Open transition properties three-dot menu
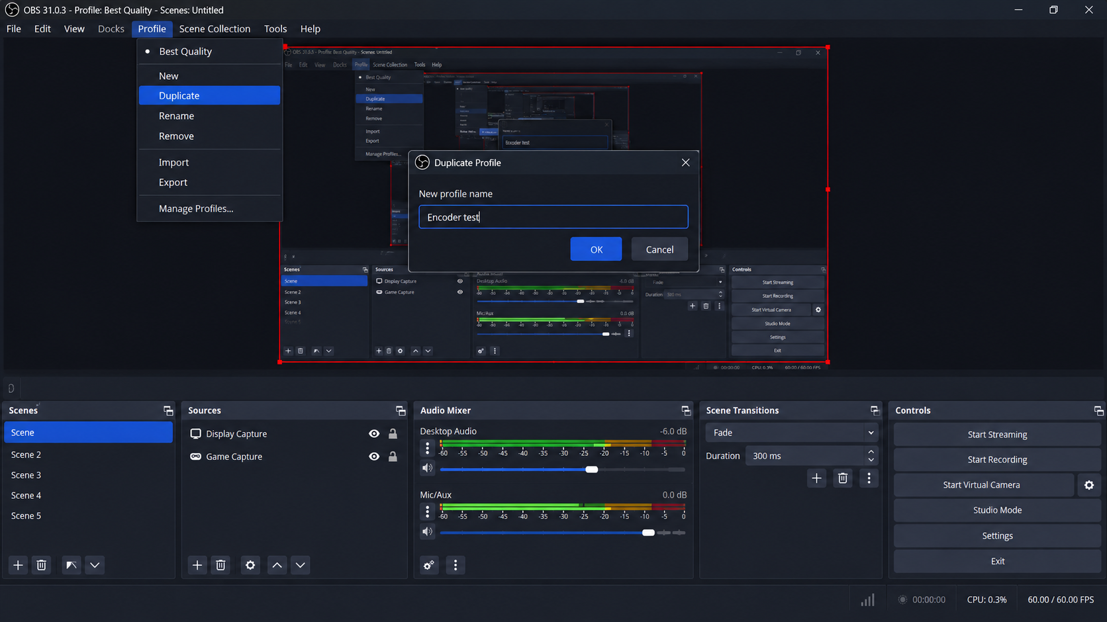1107x622 pixels. click(x=869, y=478)
